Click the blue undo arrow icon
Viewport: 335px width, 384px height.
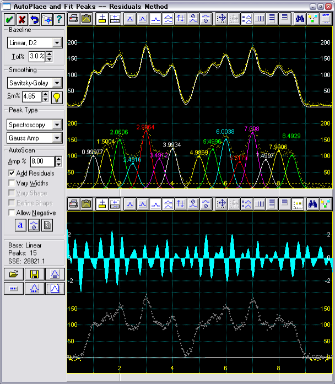(x=34, y=19)
